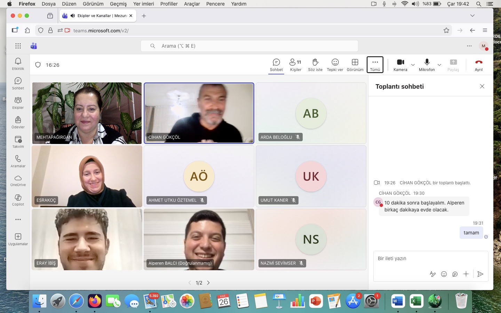Raise hand with Söz iste
501x313 pixels.
pyautogui.click(x=315, y=65)
